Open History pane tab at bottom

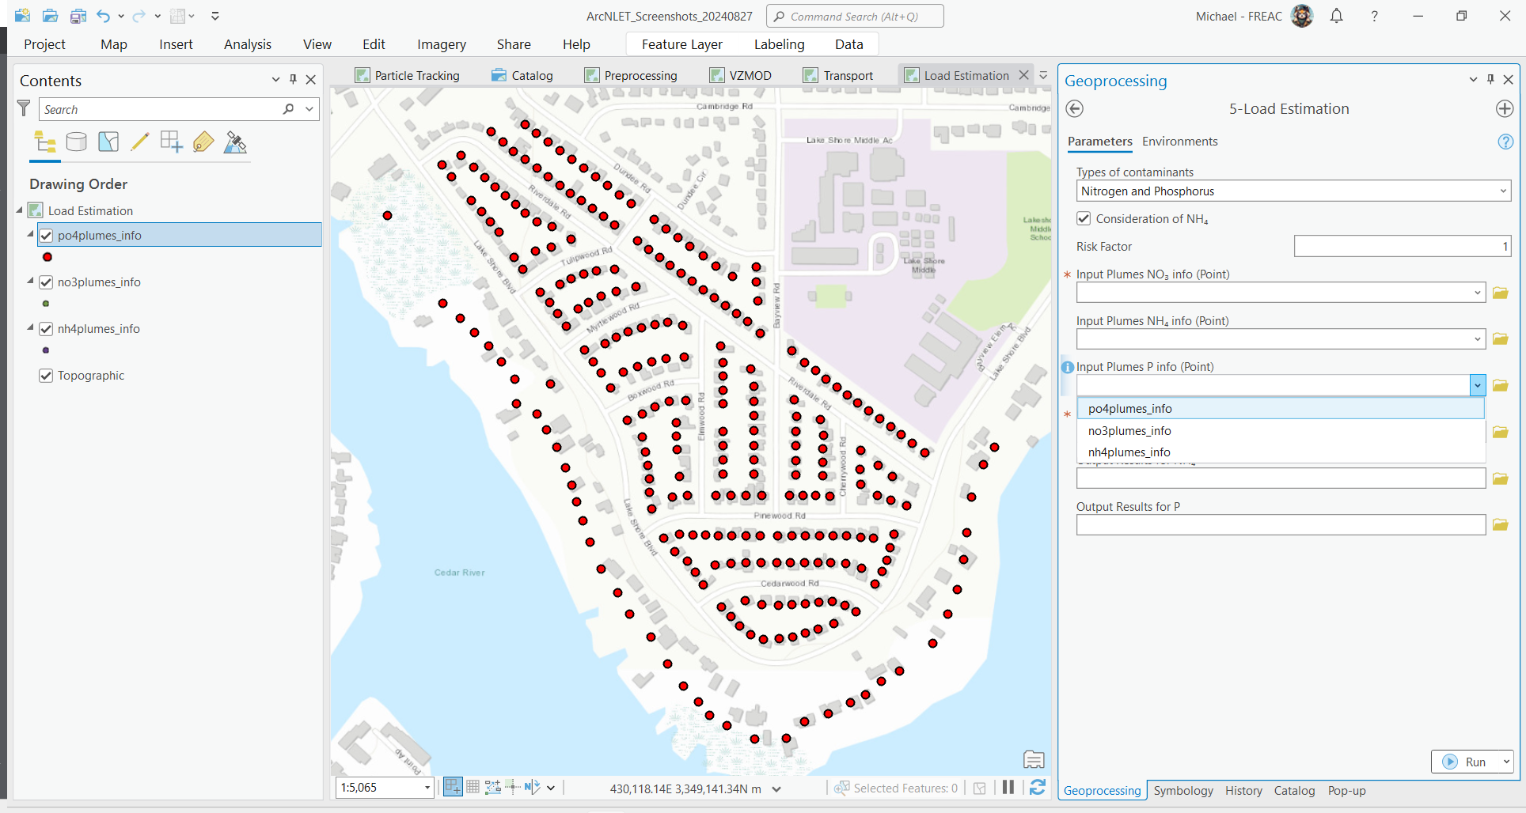(x=1243, y=790)
